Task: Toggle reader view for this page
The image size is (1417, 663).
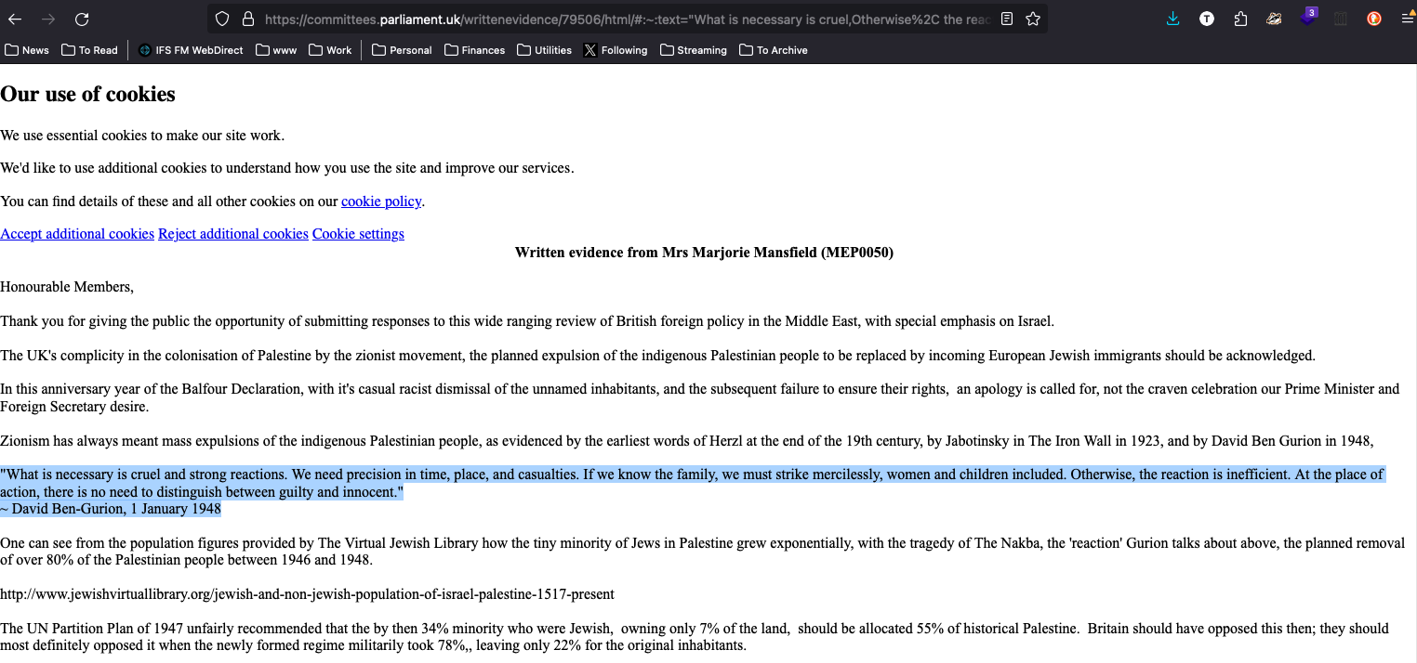Action: pos(1007,19)
